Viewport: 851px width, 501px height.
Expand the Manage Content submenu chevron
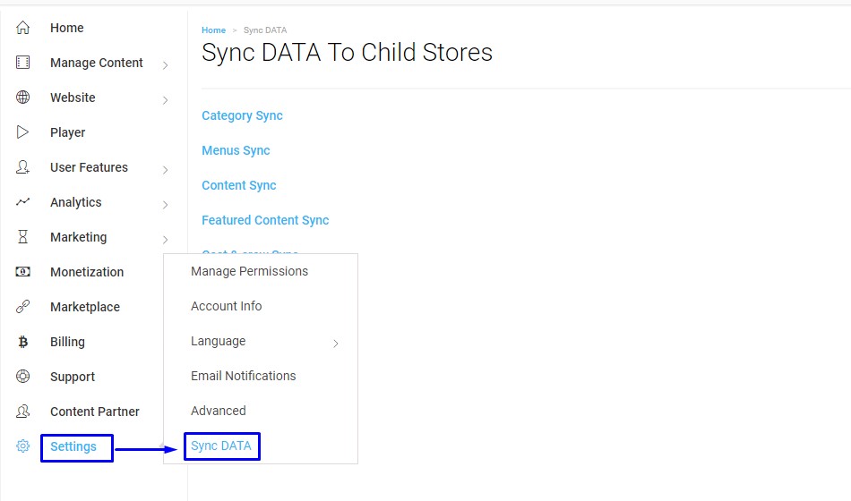pos(166,64)
